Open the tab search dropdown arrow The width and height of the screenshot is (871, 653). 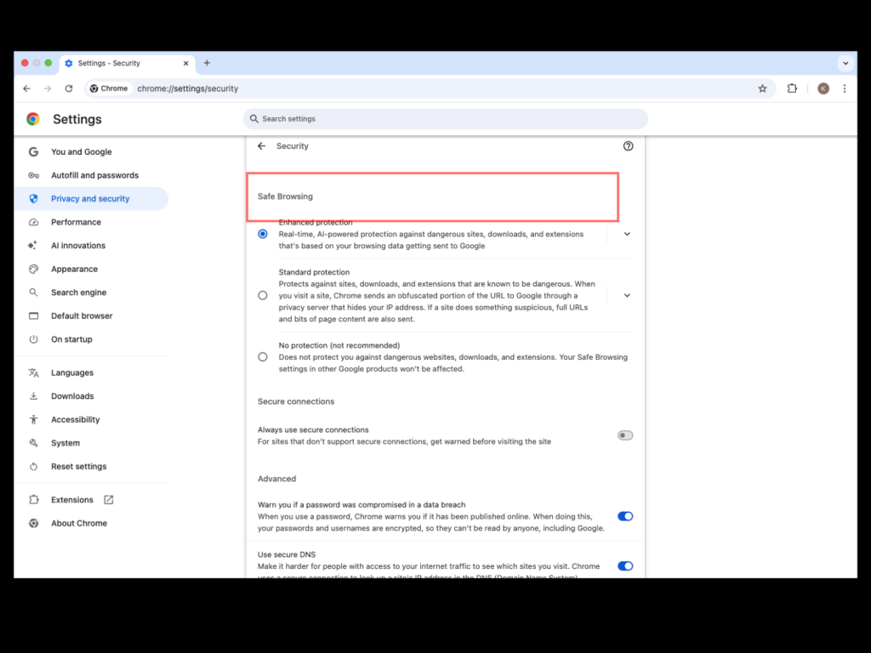(845, 63)
